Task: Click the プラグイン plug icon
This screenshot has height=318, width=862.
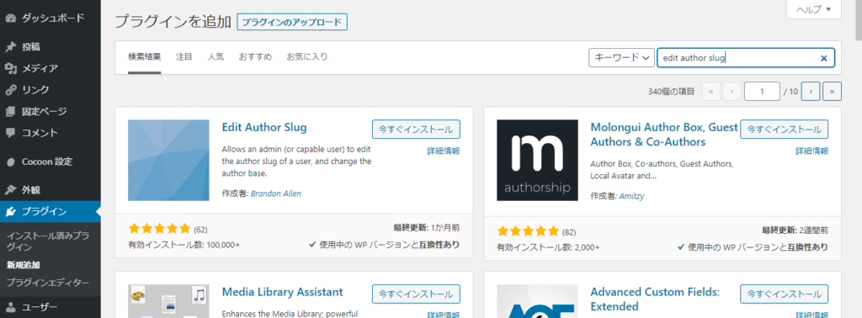Action: coord(10,212)
